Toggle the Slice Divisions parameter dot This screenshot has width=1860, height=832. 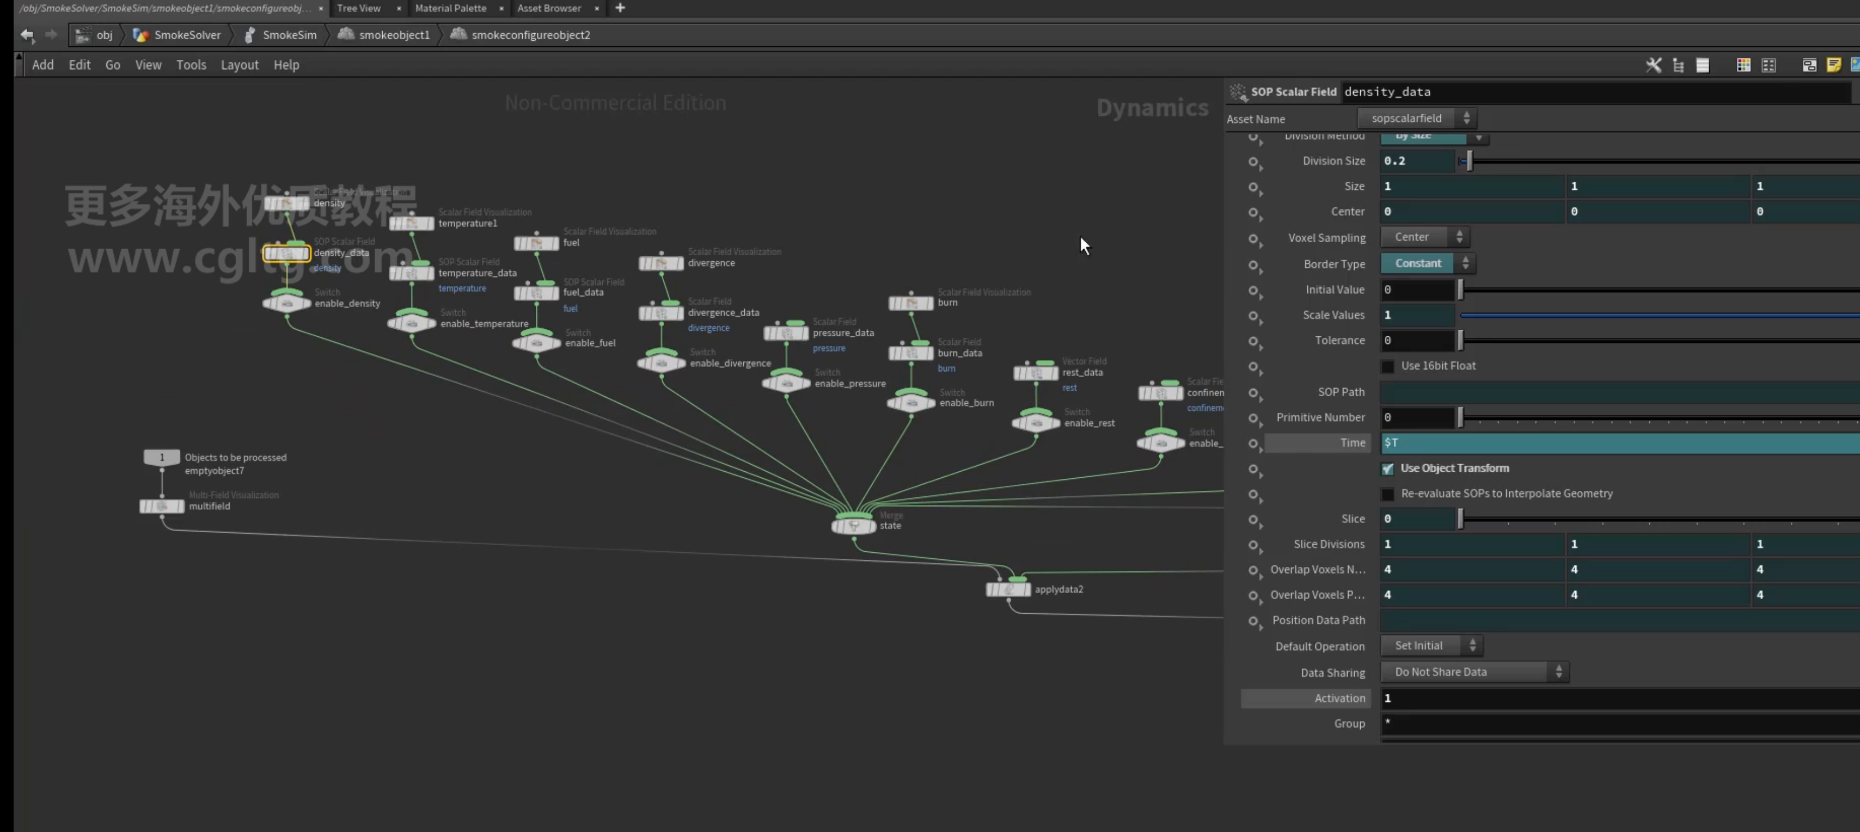(x=1253, y=545)
